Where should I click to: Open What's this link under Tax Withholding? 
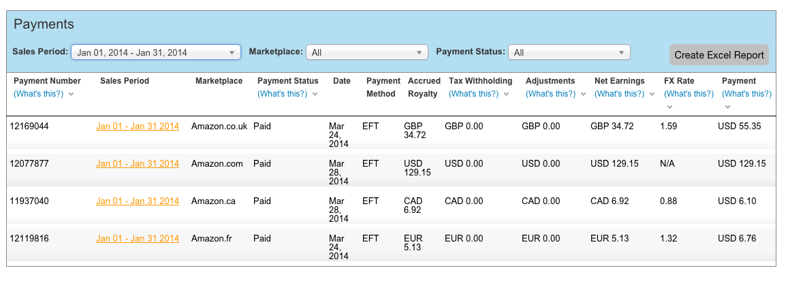tap(474, 94)
